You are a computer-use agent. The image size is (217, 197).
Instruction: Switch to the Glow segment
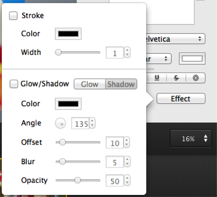pos(90,84)
